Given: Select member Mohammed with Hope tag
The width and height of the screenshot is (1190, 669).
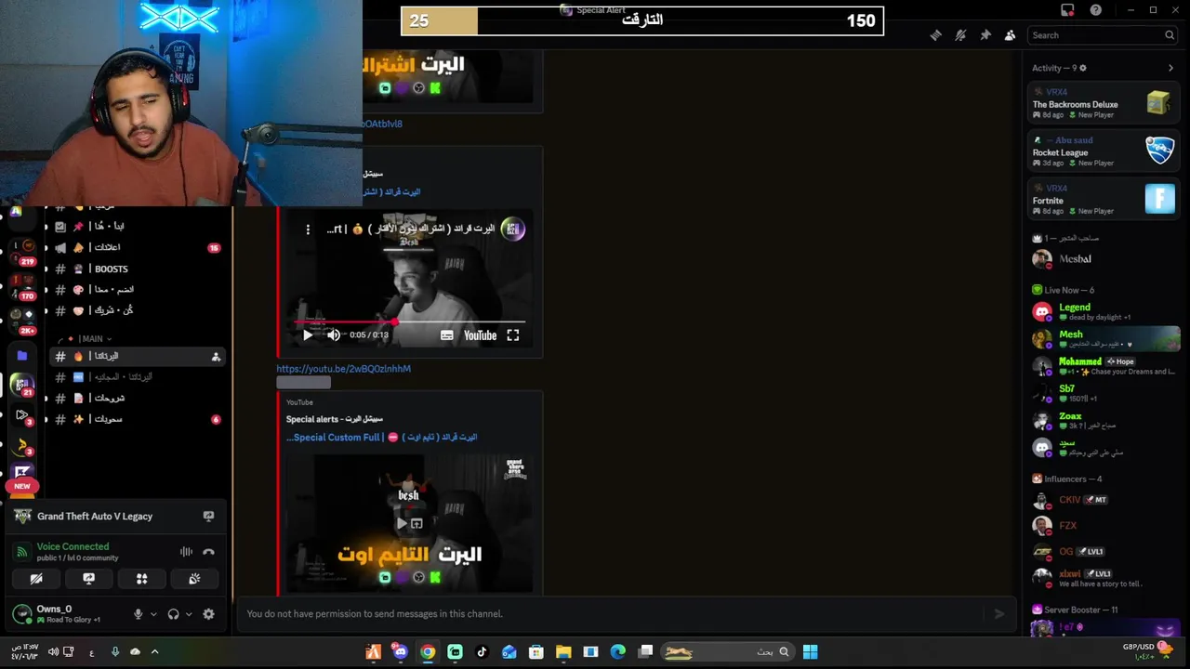Looking at the screenshot, I should point(1104,366).
